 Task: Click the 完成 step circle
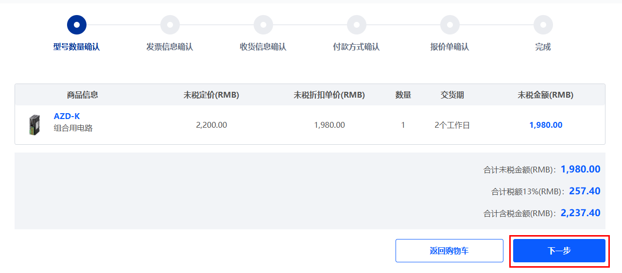[543, 24]
